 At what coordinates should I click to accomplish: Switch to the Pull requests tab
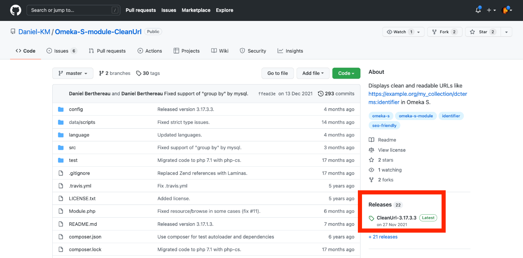coord(107,51)
